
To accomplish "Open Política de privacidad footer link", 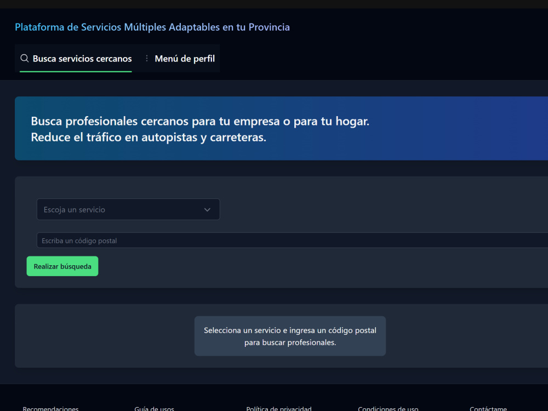I will 279,408.
